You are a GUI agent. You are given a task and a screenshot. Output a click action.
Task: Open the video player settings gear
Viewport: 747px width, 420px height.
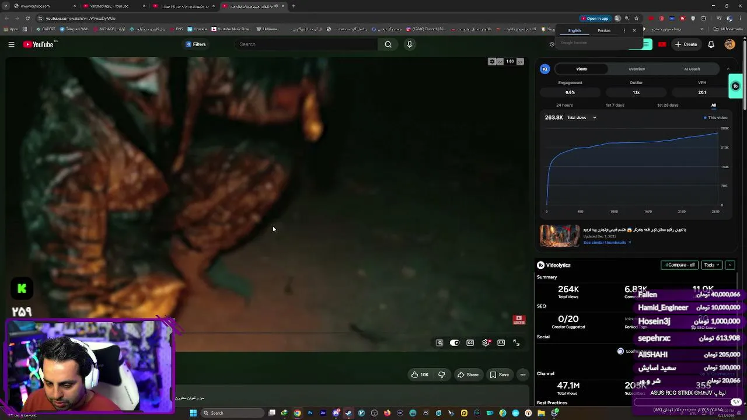(x=486, y=343)
